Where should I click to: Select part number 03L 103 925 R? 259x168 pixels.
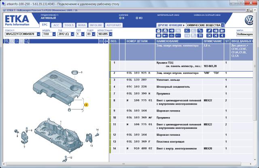pyautogui.click(x=138, y=73)
